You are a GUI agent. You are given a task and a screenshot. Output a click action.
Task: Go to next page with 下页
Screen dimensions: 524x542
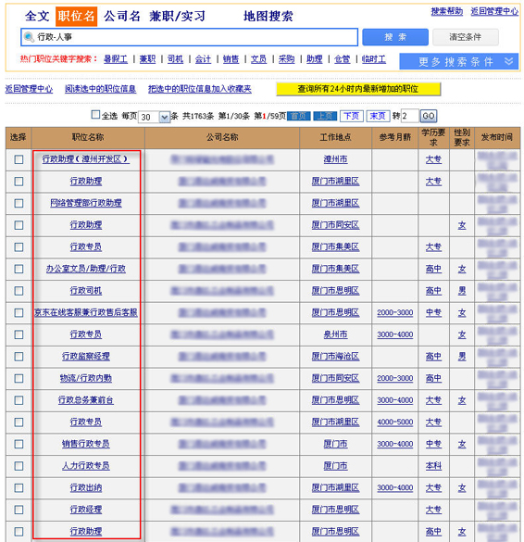coord(351,116)
